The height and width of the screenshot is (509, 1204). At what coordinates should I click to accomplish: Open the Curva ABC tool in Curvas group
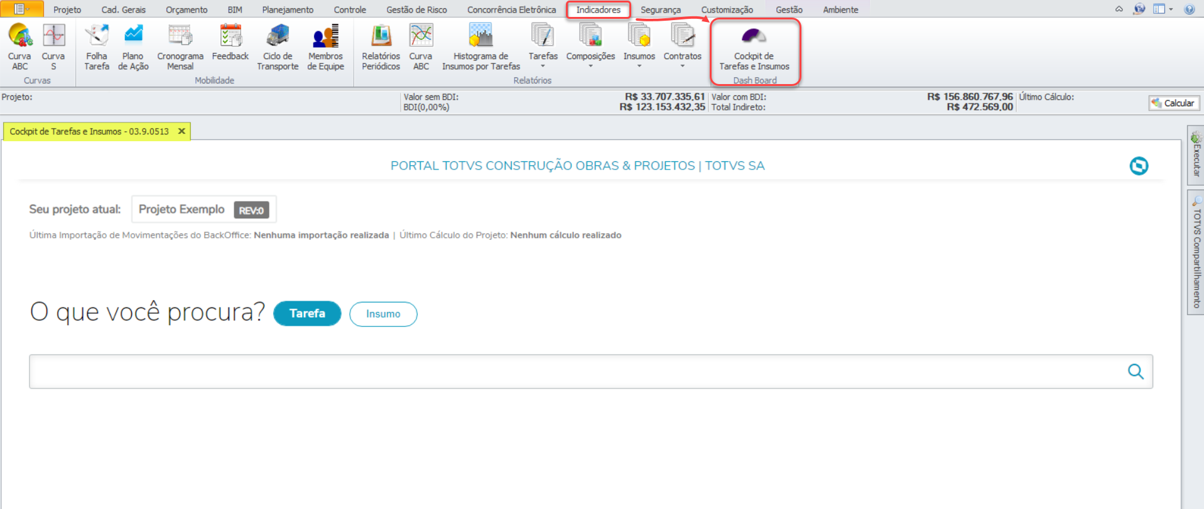click(19, 46)
